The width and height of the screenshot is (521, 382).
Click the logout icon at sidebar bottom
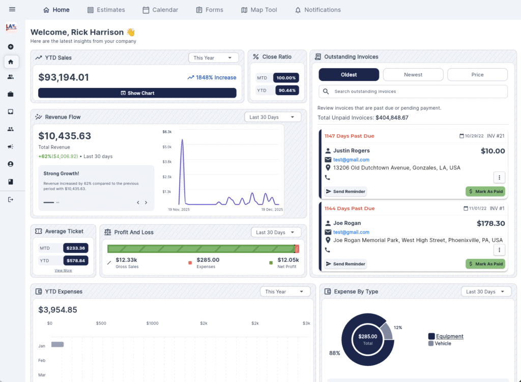pyautogui.click(x=11, y=199)
